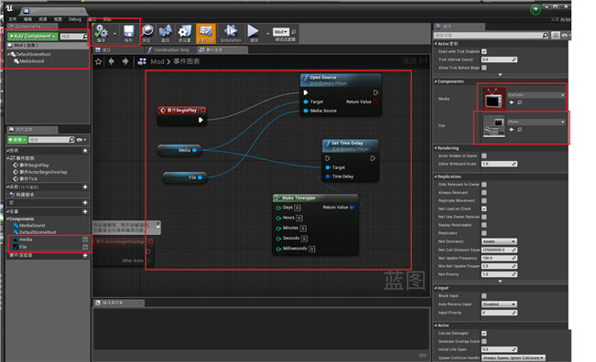The width and height of the screenshot is (596, 362).
Task: Toggle Start with Tick Enabled checkbox
Action: point(484,51)
